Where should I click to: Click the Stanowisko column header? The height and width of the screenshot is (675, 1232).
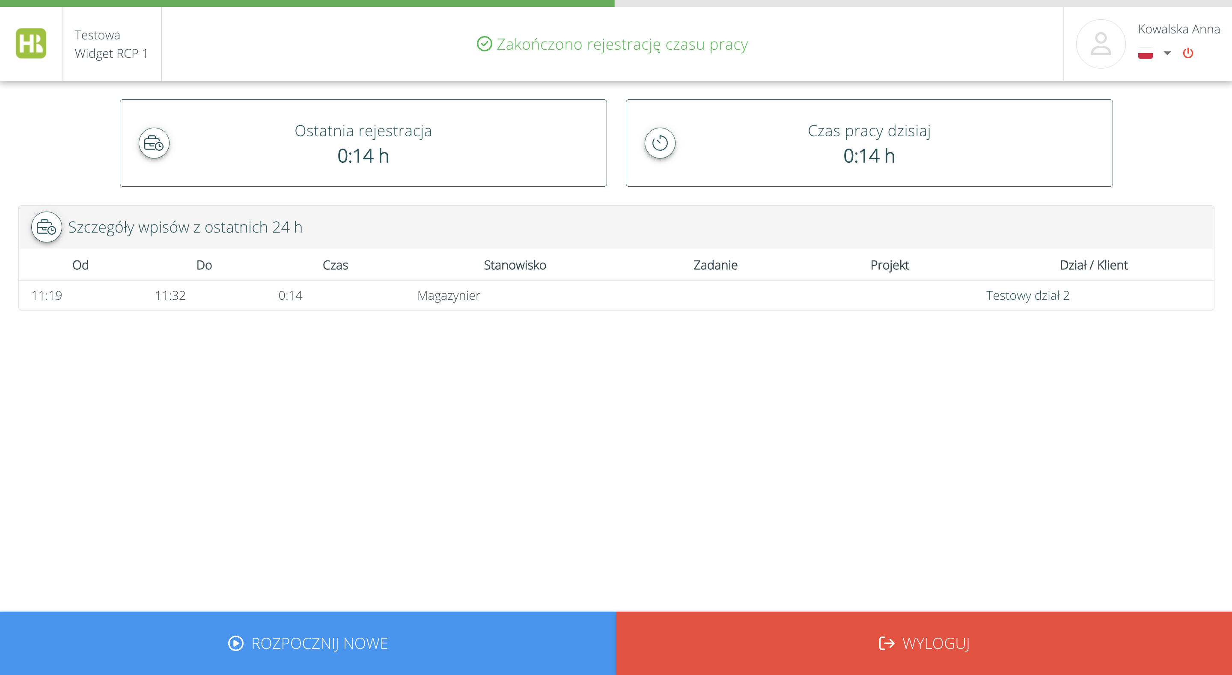(x=515, y=265)
